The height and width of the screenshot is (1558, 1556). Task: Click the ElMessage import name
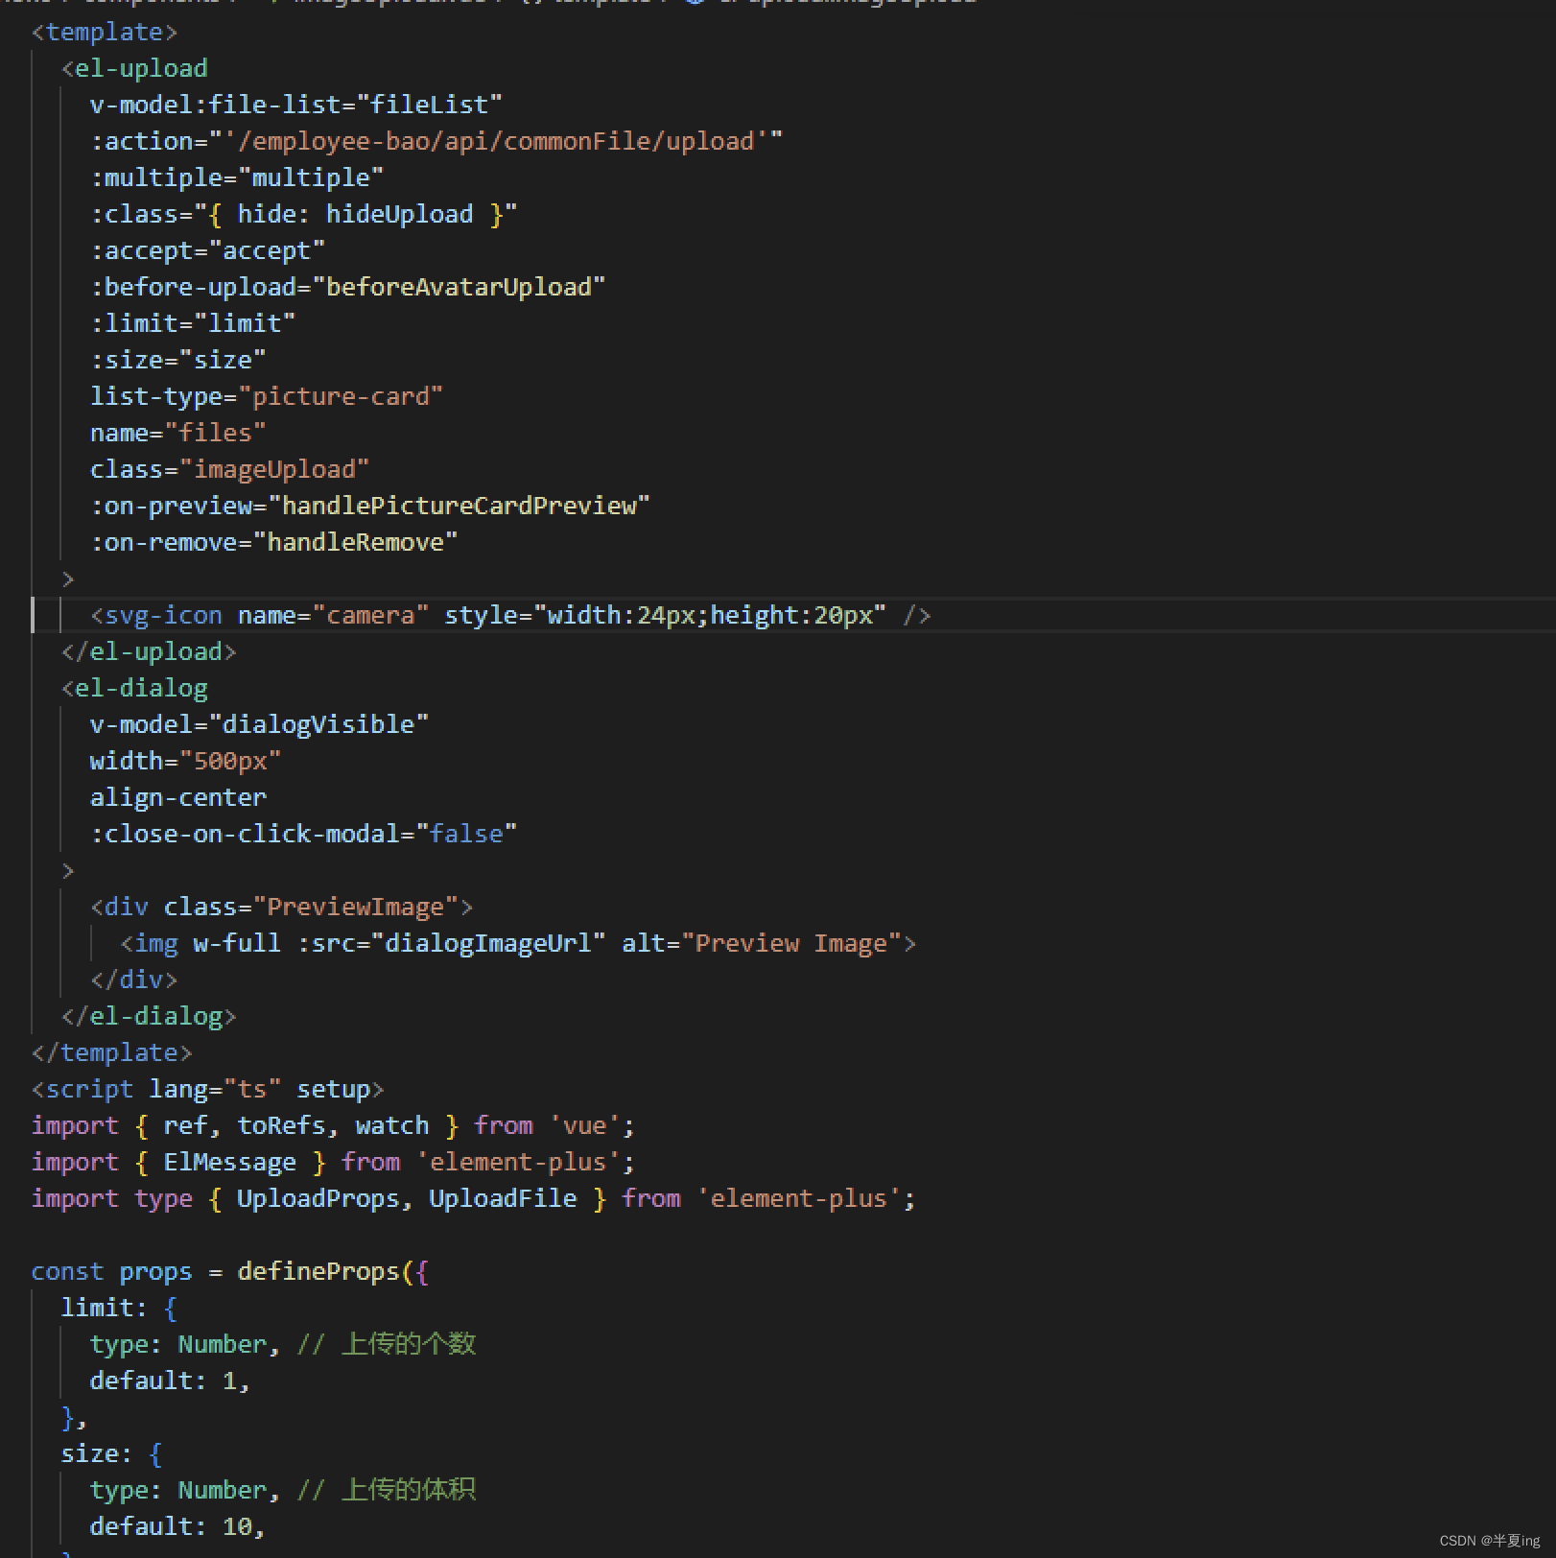[x=230, y=1162]
